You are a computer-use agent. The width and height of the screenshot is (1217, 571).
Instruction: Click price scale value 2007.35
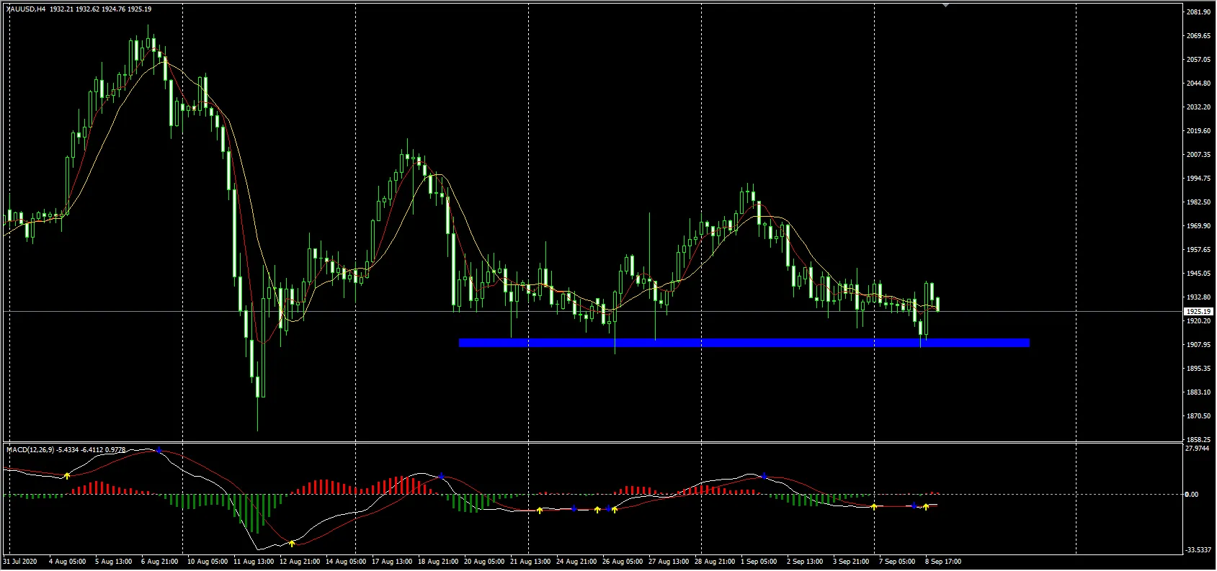point(1198,155)
